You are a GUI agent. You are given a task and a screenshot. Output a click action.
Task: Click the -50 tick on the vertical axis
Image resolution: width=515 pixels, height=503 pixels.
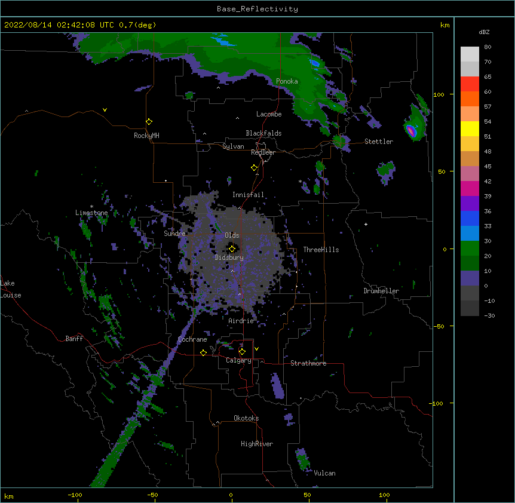pyautogui.click(x=439, y=326)
